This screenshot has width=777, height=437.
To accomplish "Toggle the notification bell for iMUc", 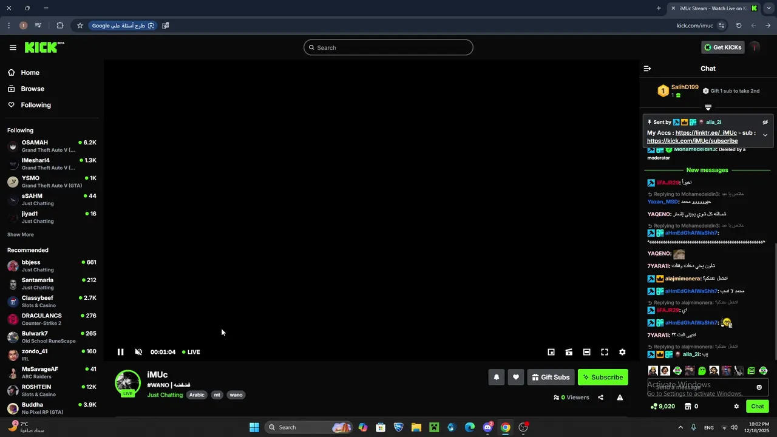I will pos(497,377).
